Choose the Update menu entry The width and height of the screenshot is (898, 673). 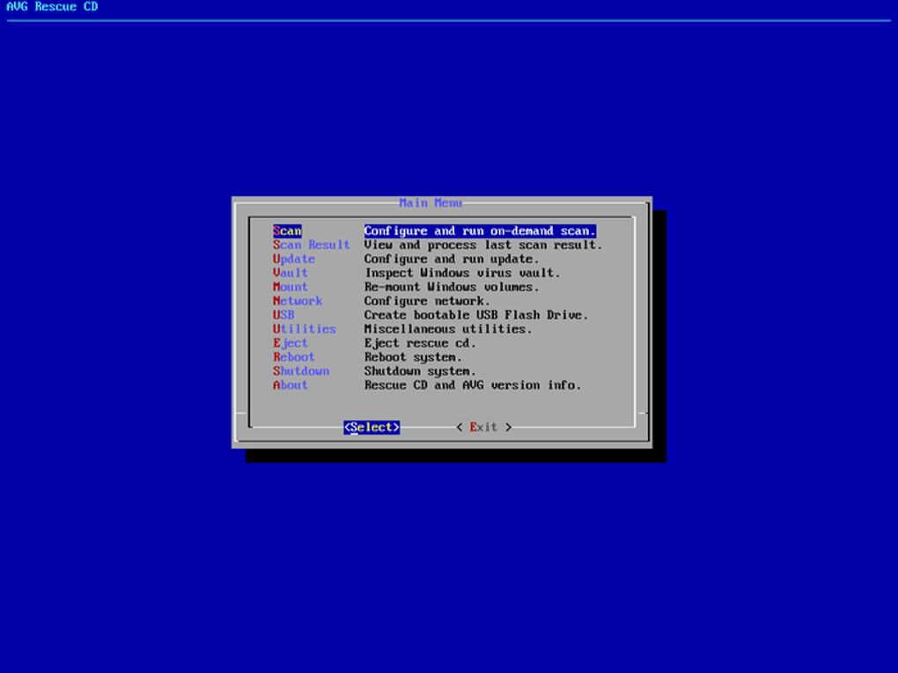pyautogui.click(x=294, y=260)
